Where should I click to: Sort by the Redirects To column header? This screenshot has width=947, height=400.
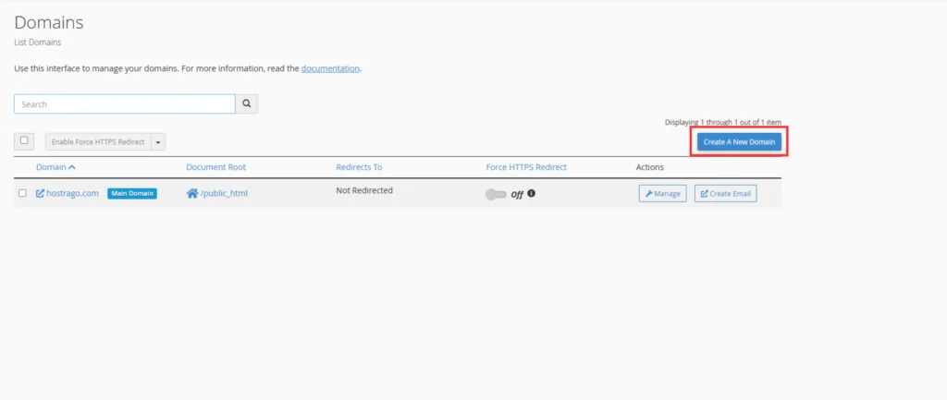pos(359,167)
